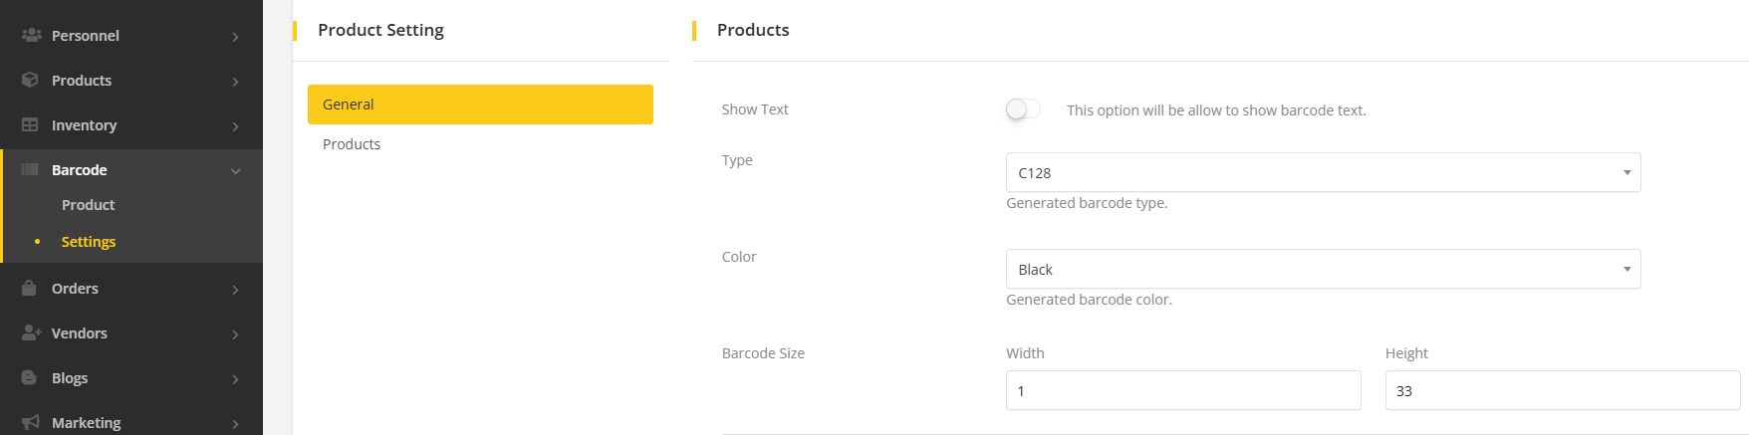Click the Barcode icon in sidebar
1749x435 pixels.
coord(31,169)
